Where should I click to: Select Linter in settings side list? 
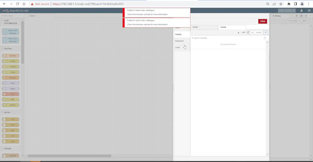182,48
